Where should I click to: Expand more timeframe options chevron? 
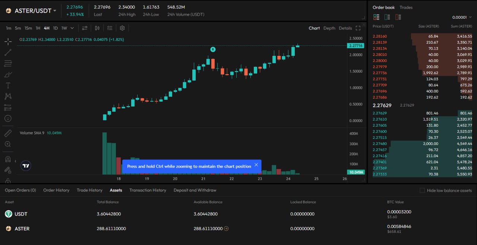72,28
